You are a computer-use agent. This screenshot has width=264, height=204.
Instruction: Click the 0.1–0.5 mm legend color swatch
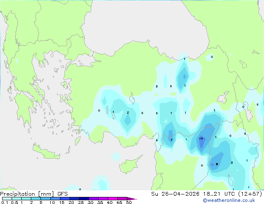(x=7, y=199)
